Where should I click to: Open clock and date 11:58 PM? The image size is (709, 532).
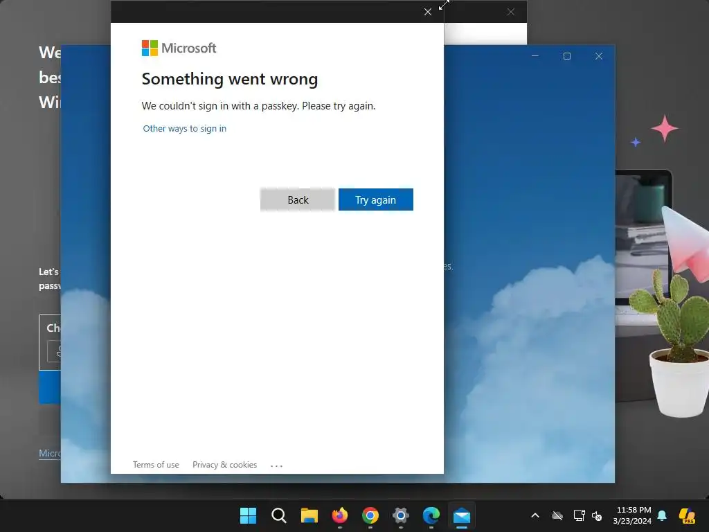click(x=632, y=515)
